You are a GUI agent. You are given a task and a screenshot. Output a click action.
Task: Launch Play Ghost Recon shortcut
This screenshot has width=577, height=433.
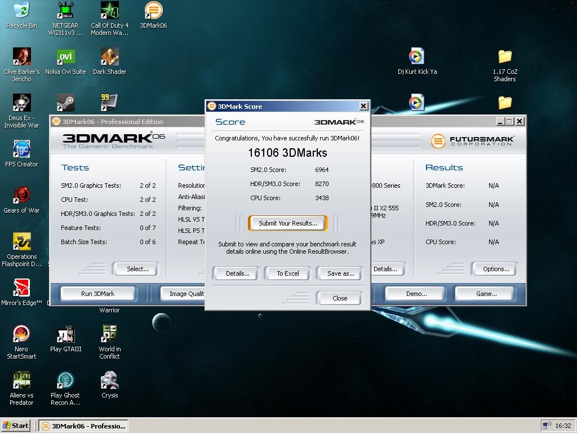[x=65, y=388]
